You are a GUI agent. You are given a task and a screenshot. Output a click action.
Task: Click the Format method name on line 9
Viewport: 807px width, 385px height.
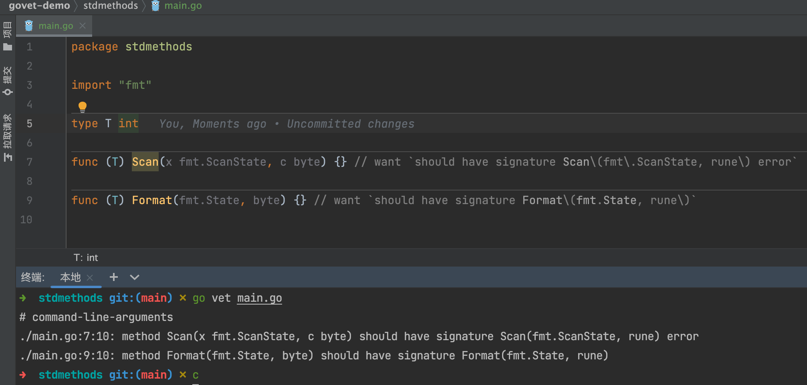(152, 200)
